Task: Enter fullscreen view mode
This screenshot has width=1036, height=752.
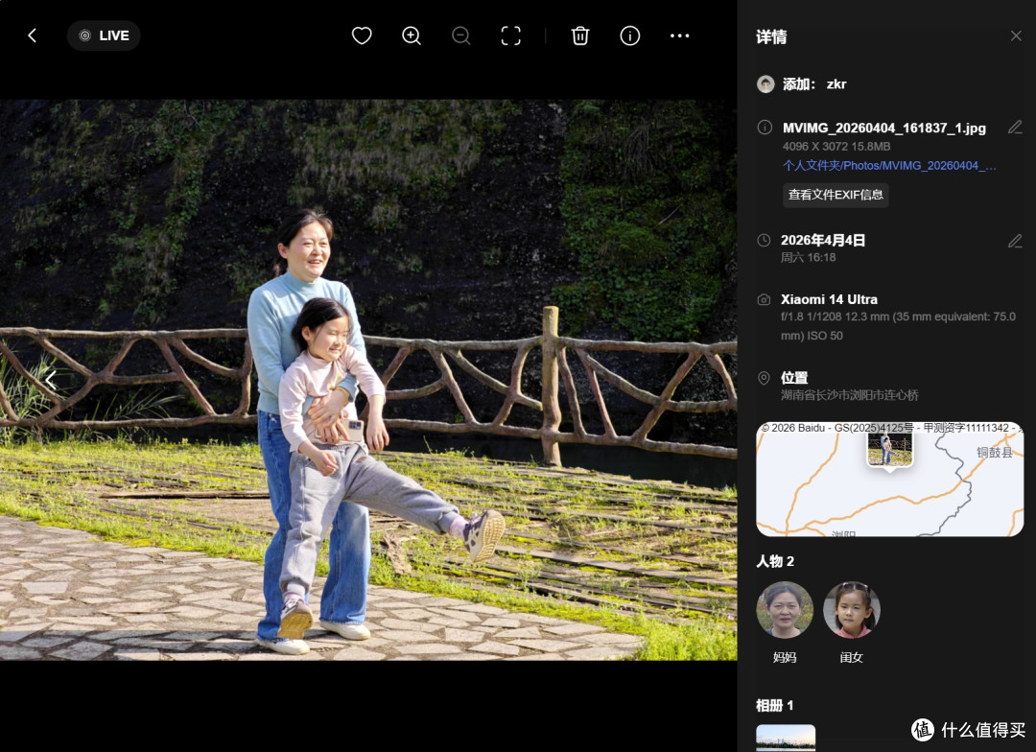Action: [510, 35]
